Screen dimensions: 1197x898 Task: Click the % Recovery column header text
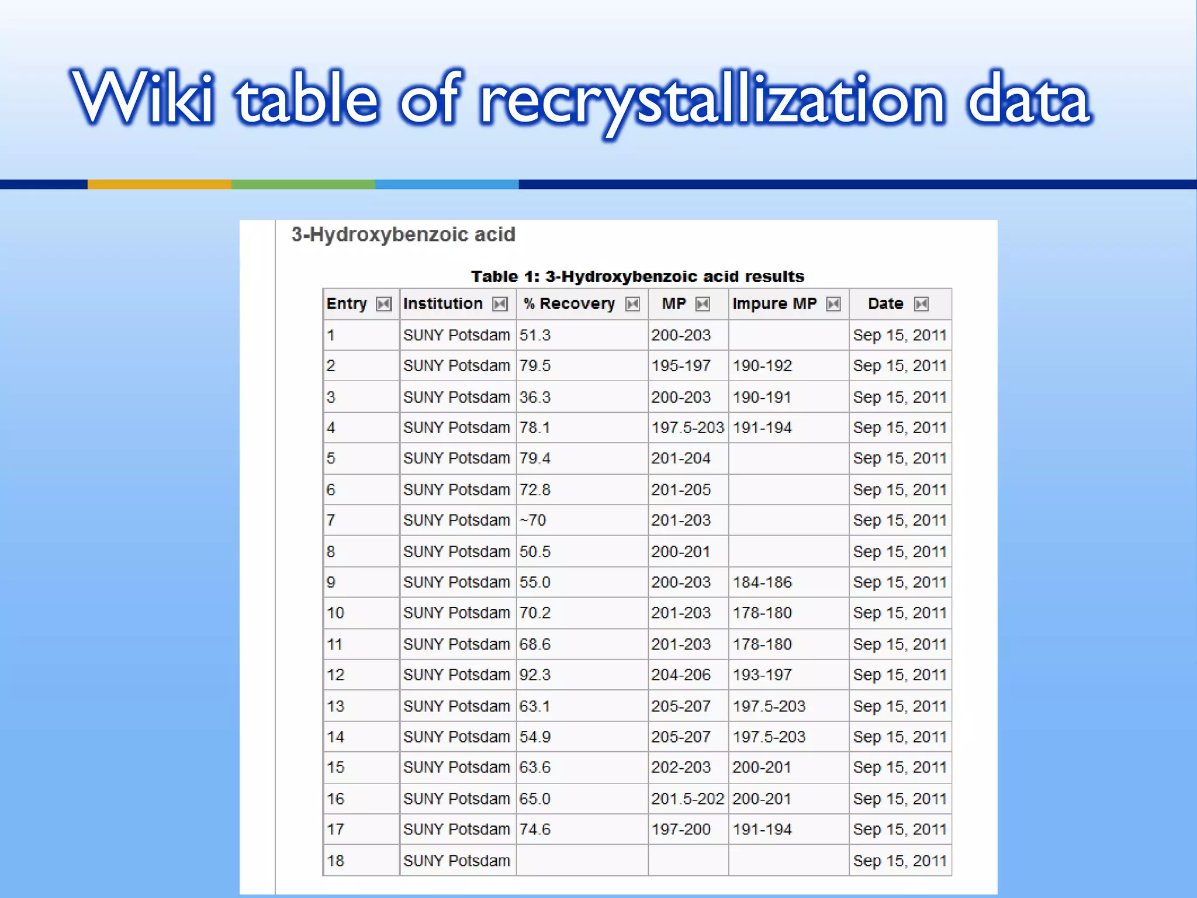point(569,304)
